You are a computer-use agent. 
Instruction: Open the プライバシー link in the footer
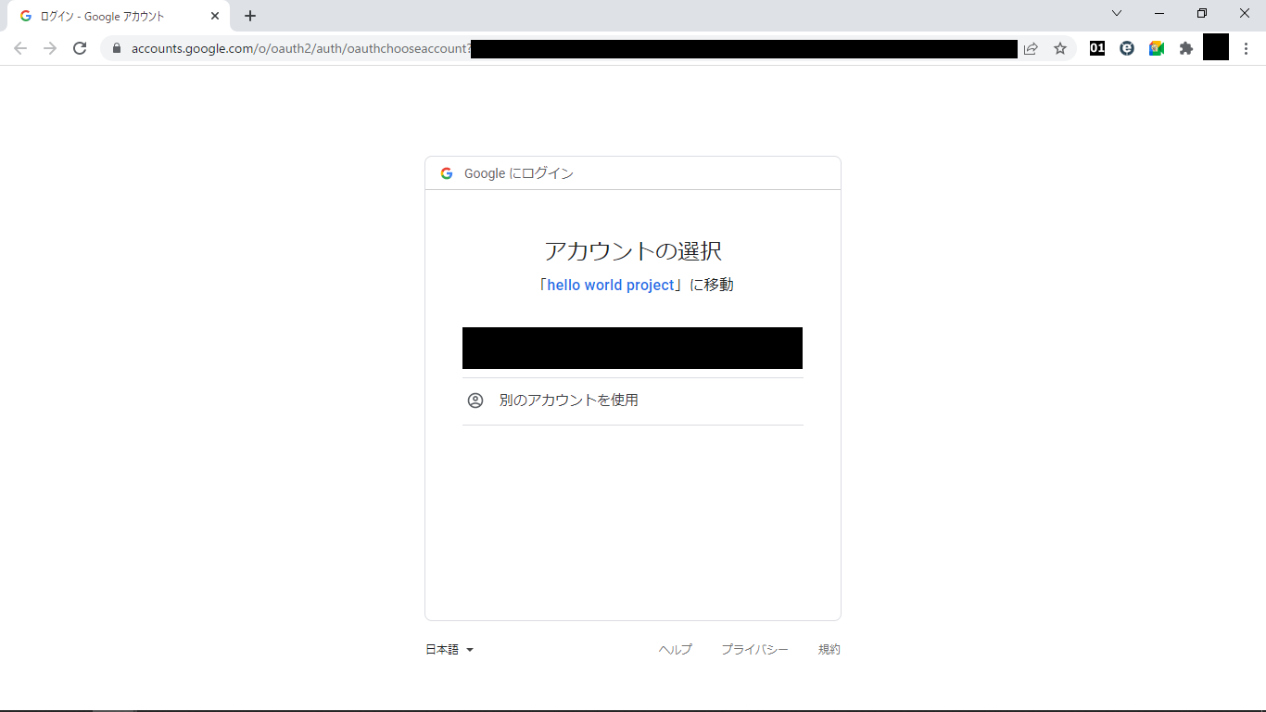(x=754, y=650)
